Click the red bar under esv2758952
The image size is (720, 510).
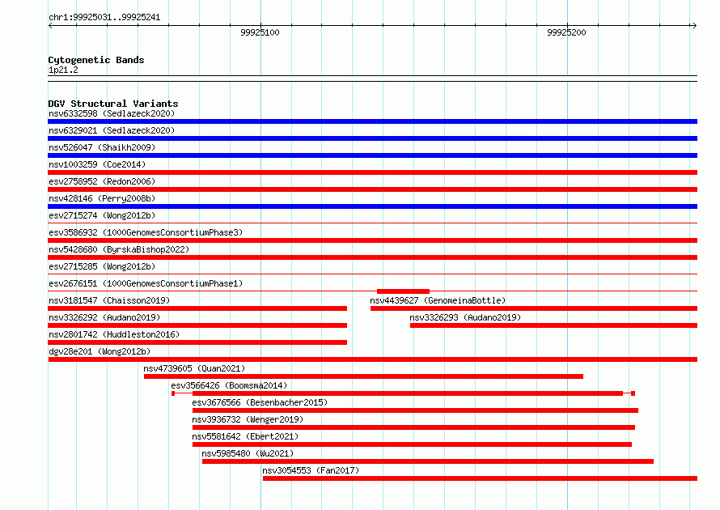pos(372,189)
